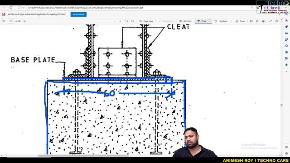Open sidebar settings gear at bottom

coord(286,153)
